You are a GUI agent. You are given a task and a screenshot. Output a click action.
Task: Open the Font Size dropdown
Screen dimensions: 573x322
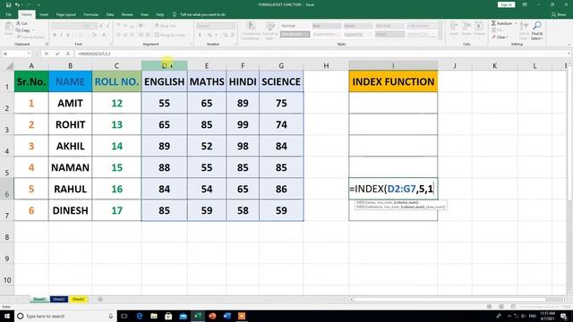tap(96, 26)
